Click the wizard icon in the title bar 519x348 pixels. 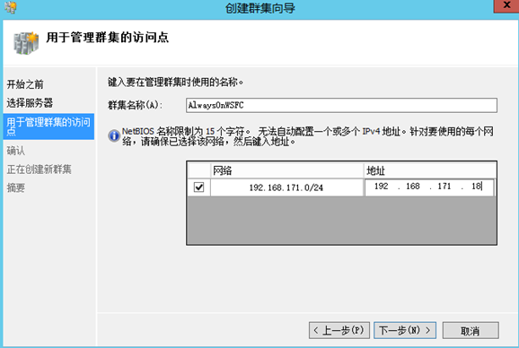tap(10, 7)
